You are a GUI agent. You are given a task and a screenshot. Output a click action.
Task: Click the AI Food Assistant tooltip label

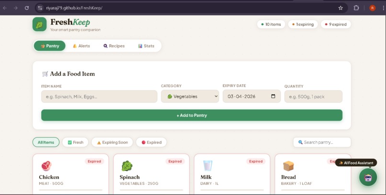click(x=356, y=163)
